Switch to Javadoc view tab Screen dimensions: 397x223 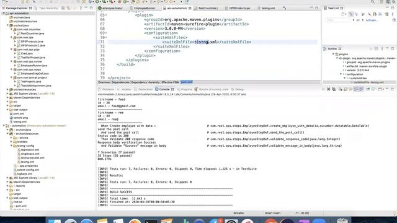[x=124, y=89]
